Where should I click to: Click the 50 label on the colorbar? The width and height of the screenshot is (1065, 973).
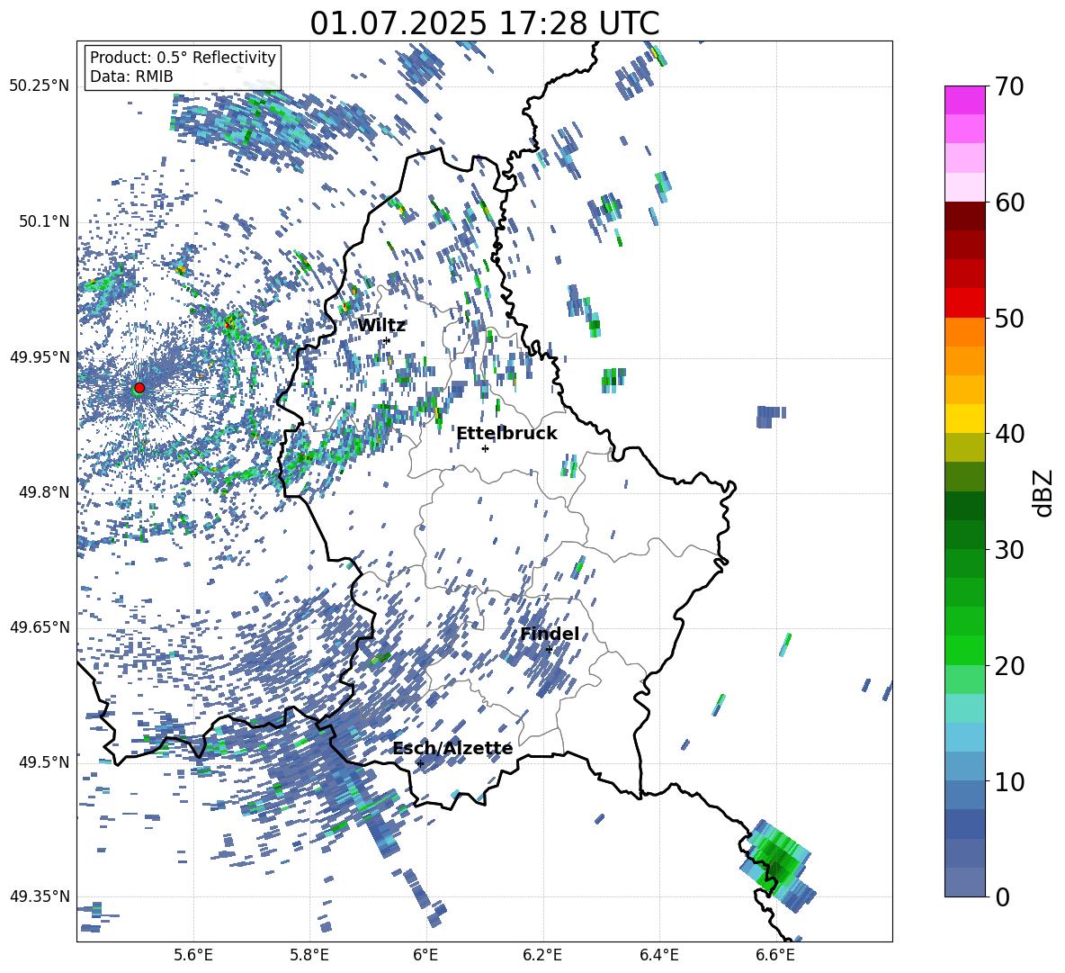(x=1008, y=318)
